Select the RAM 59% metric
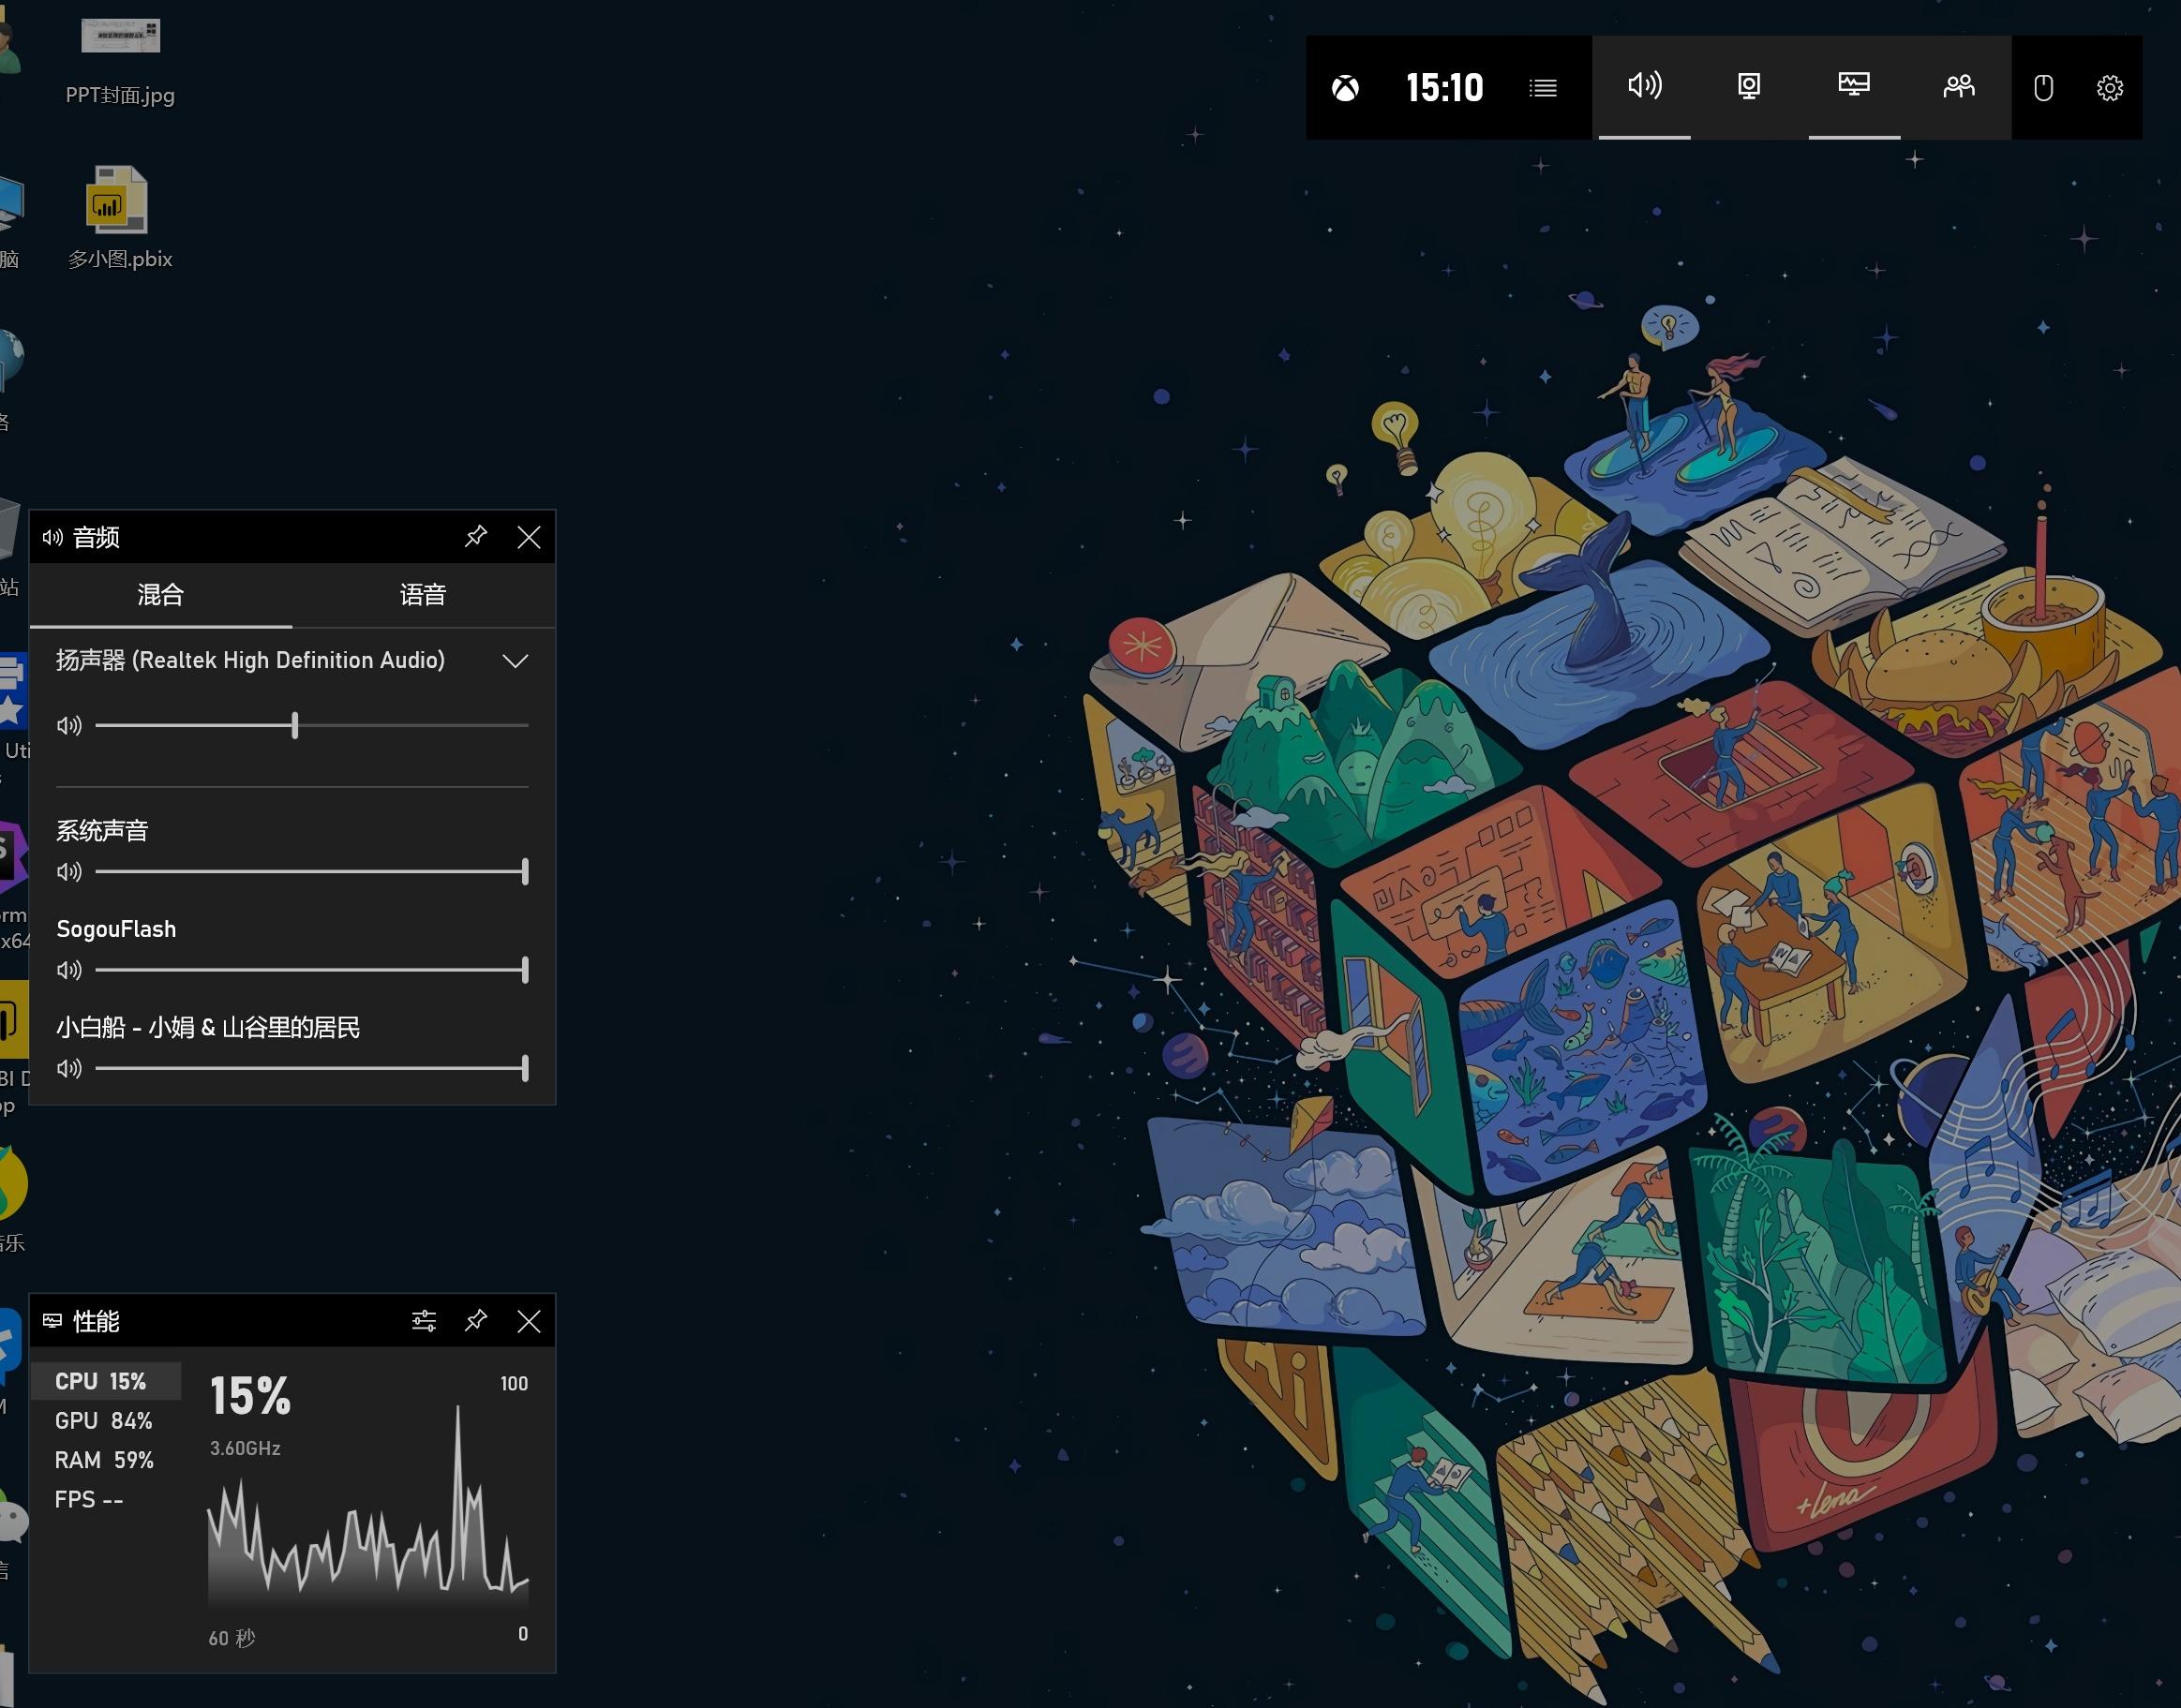The height and width of the screenshot is (1708, 2181). [104, 1460]
